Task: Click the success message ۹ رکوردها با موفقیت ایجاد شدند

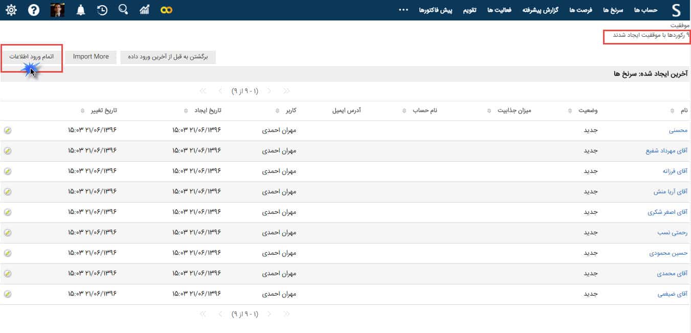Action: click(651, 35)
